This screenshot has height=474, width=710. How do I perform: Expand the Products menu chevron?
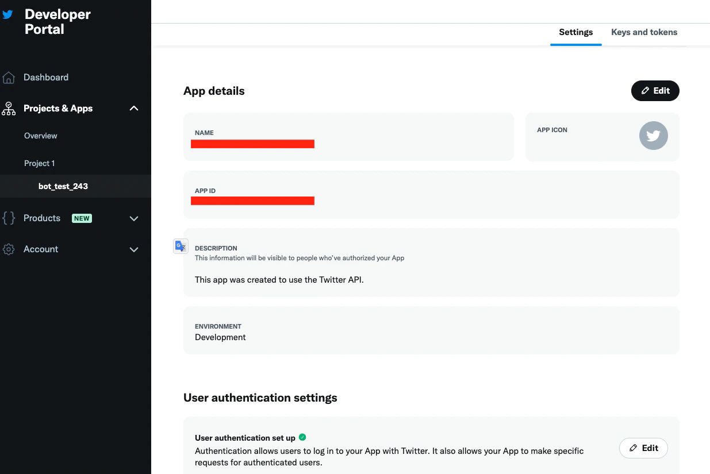[134, 218]
